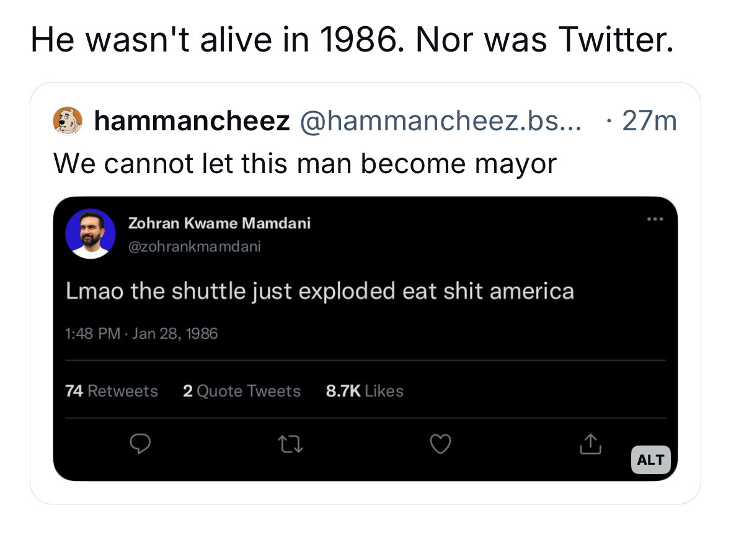Click the retweet arrows icon
731x533 pixels.
point(290,443)
